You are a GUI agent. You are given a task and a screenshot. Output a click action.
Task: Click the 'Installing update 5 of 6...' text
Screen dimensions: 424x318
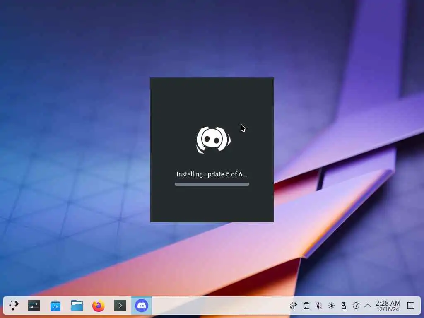(x=212, y=174)
